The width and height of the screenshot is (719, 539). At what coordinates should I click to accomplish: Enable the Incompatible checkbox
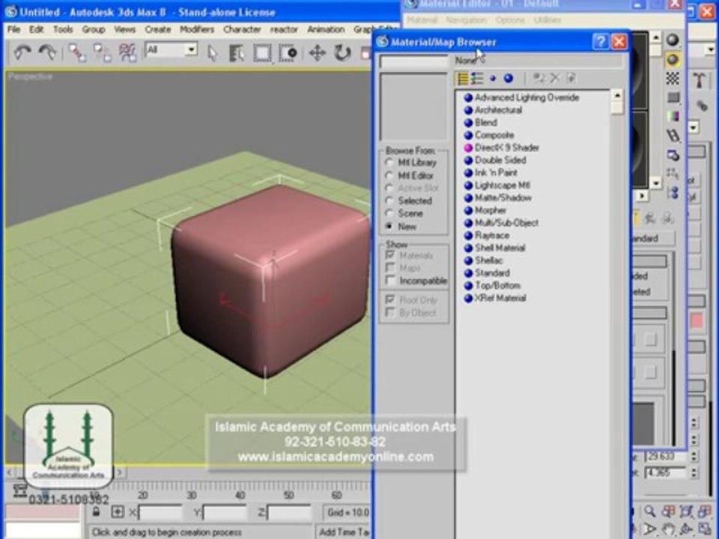point(390,280)
